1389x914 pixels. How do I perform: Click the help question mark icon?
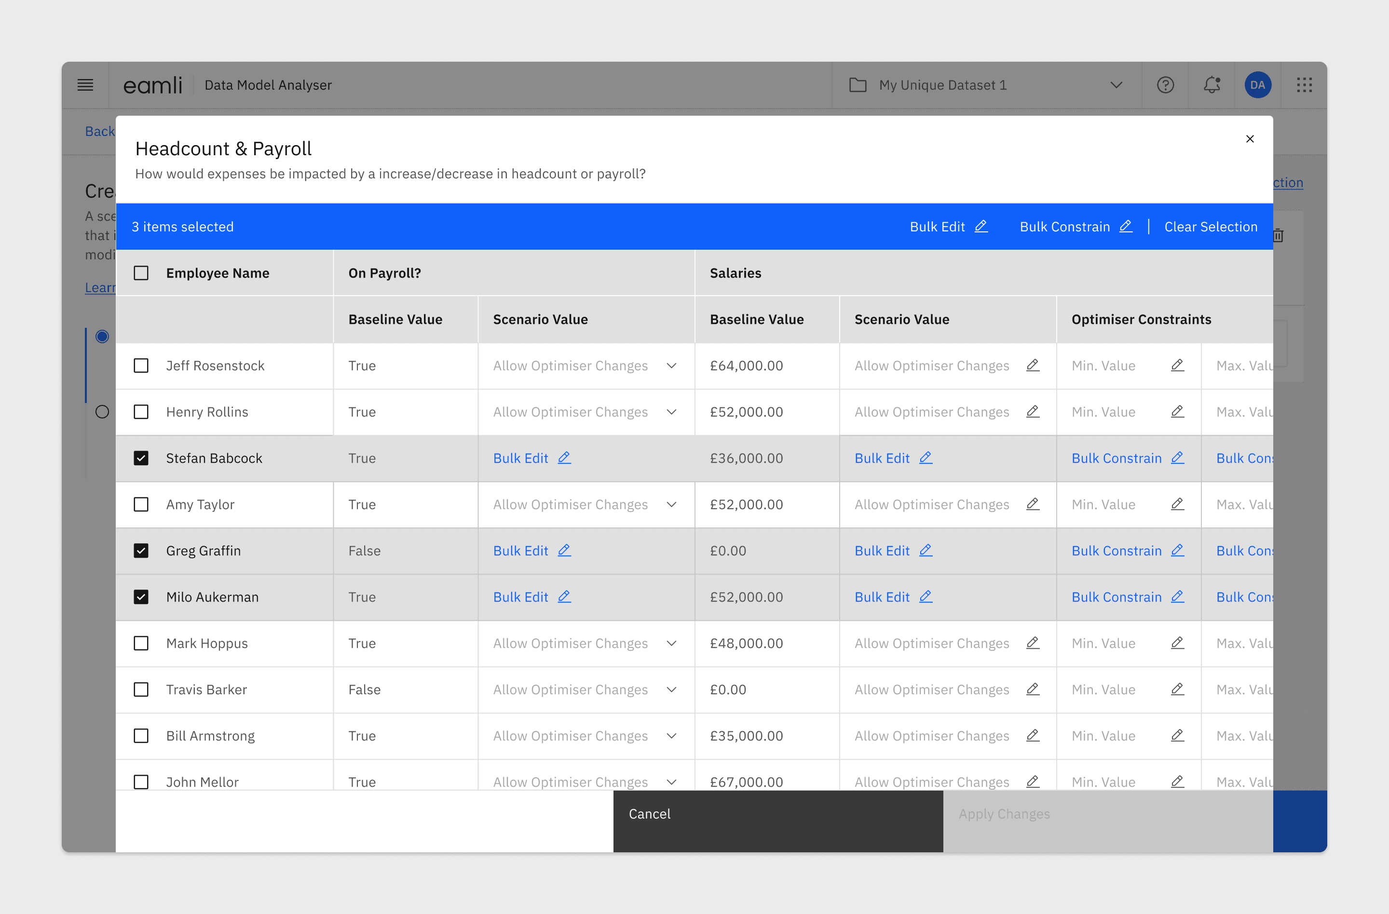pos(1165,85)
